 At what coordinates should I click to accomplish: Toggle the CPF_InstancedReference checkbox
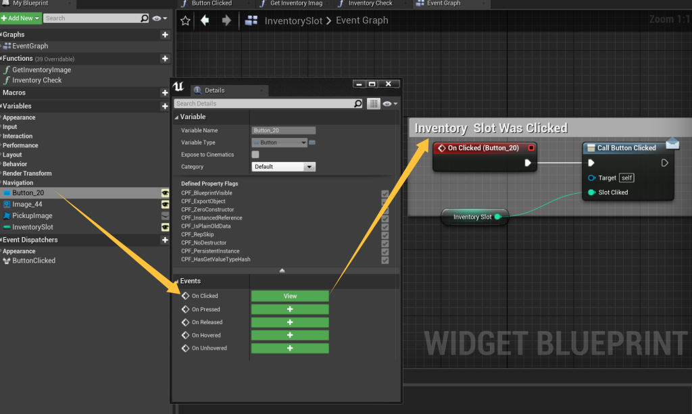[385, 218]
